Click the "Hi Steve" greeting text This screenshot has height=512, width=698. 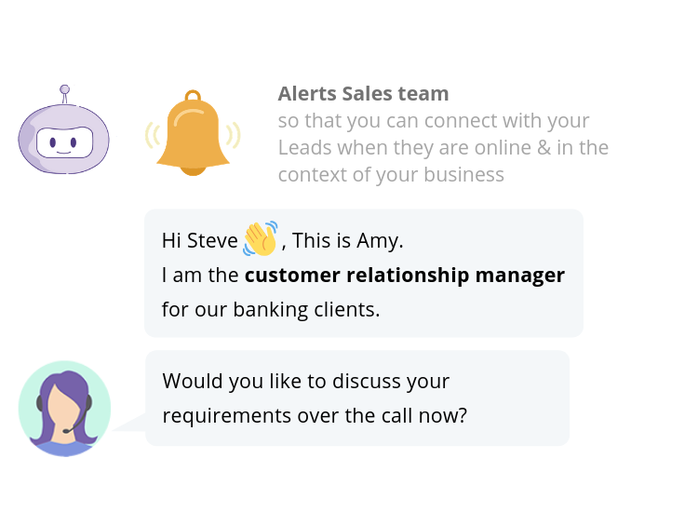click(x=199, y=241)
